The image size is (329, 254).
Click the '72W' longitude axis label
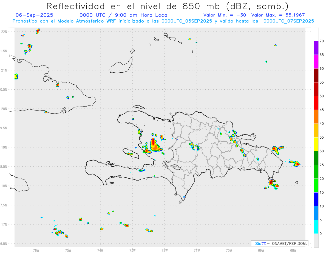pos(164,250)
